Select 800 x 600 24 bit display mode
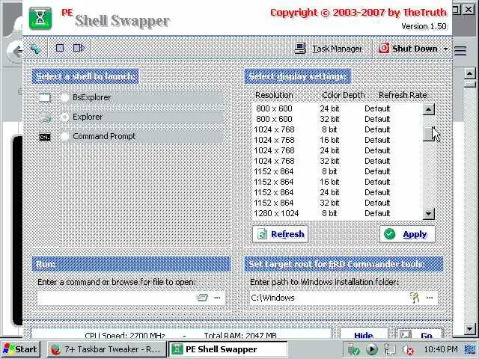Viewport: 479px width, 359px height. point(338,108)
